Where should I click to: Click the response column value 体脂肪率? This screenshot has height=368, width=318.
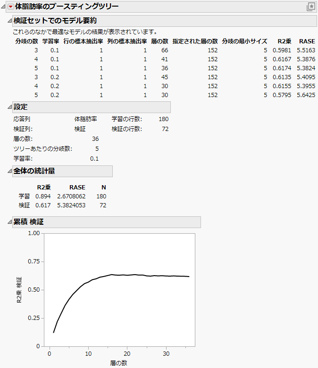[x=85, y=119]
